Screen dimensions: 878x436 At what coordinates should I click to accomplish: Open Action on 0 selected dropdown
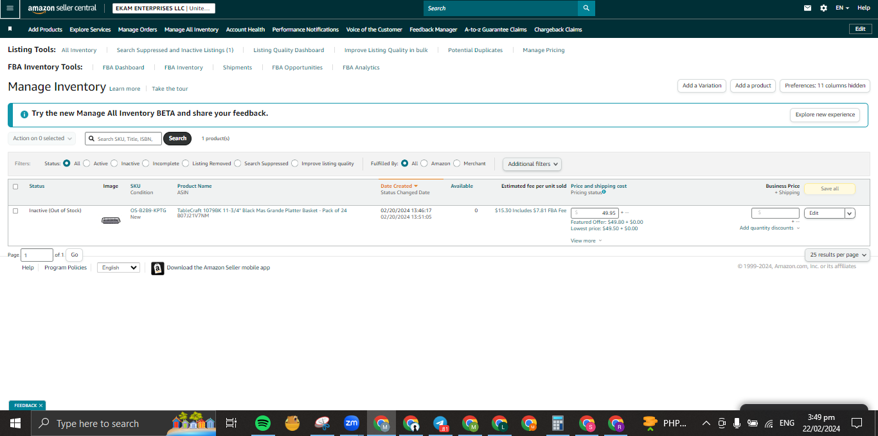(42, 138)
